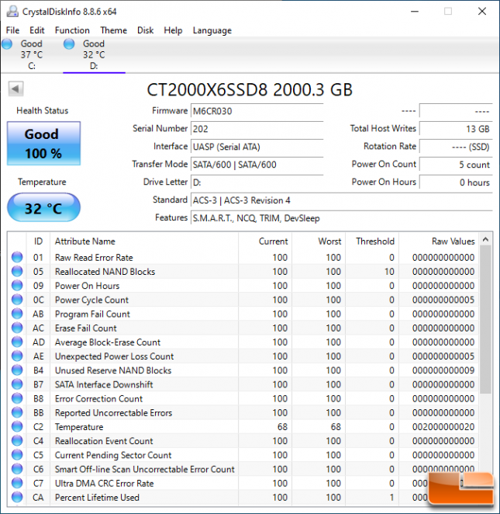Click the Attribute Name column header
The height and width of the screenshot is (514, 500).
(144, 241)
